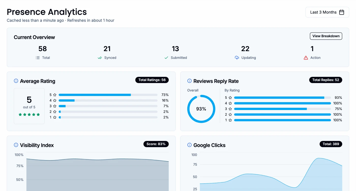Open the Last 3 Months date range dropdown
Viewport: 356px width, 191px height.
point(327,12)
